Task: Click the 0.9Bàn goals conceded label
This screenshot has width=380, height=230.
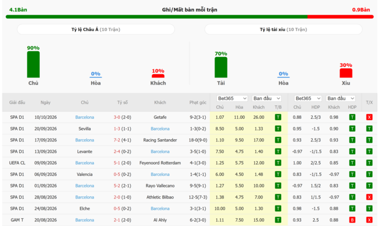Action: [x=361, y=10]
